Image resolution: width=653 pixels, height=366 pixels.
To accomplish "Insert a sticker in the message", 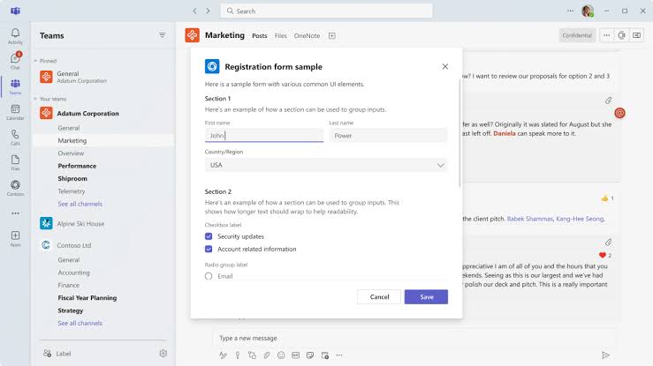I will pyautogui.click(x=310, y=355).
